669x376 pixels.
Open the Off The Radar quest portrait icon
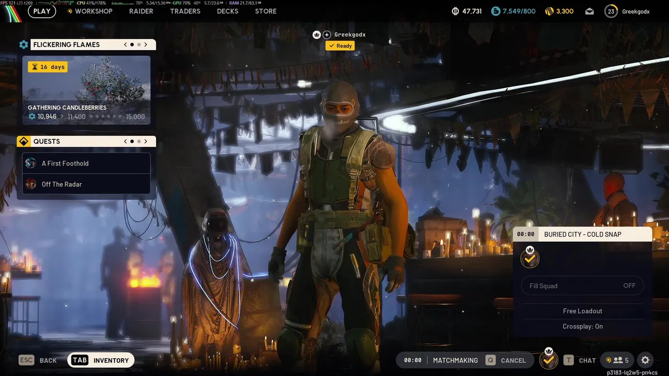tap(31, 184)
